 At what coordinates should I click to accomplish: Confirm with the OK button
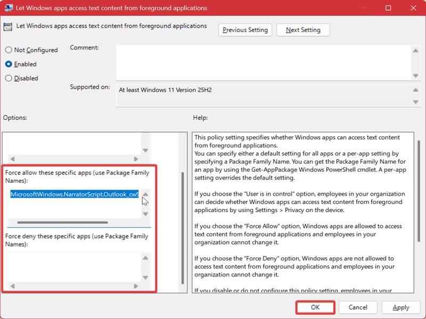click(315, 307)
